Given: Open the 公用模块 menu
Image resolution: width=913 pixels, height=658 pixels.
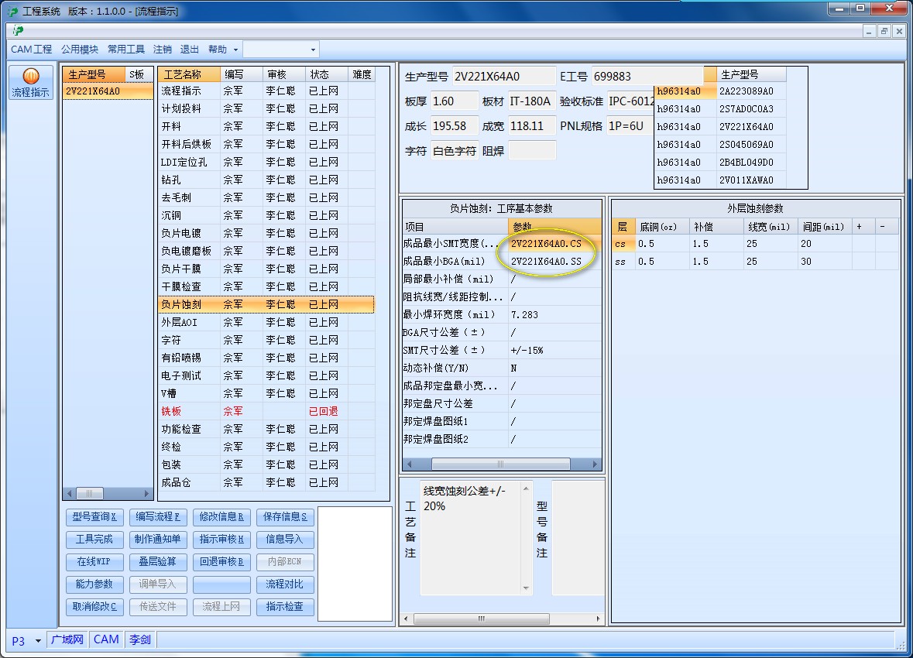Looking at the screenshot, I should (80, 50).
